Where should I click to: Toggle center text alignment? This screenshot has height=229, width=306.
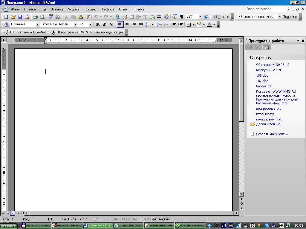127,24
